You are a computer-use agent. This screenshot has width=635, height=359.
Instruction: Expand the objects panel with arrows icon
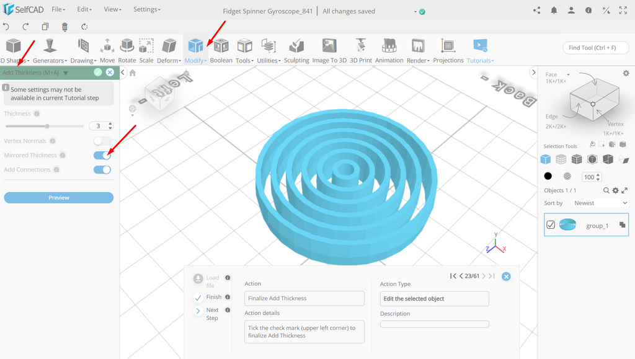pyautogui.click(x=624, y=190)
